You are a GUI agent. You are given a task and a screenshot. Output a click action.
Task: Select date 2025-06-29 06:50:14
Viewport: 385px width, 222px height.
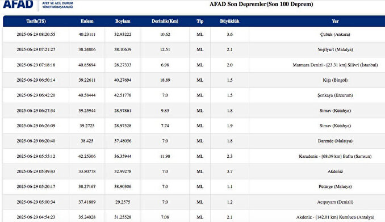[x=36, y=80]
